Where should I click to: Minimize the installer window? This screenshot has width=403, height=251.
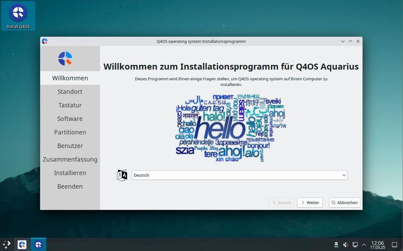343,41
